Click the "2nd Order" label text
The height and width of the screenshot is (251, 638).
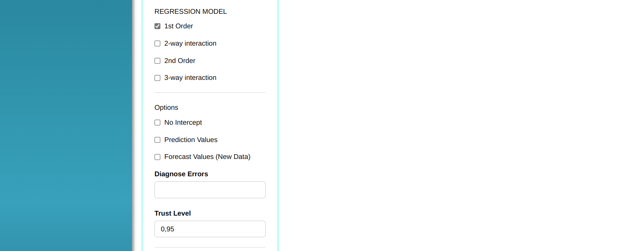tap(180, 61)
